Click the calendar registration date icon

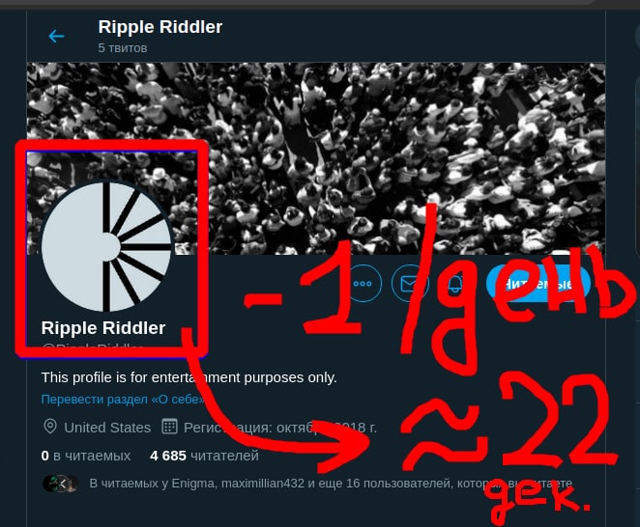(x=169, y=427)
